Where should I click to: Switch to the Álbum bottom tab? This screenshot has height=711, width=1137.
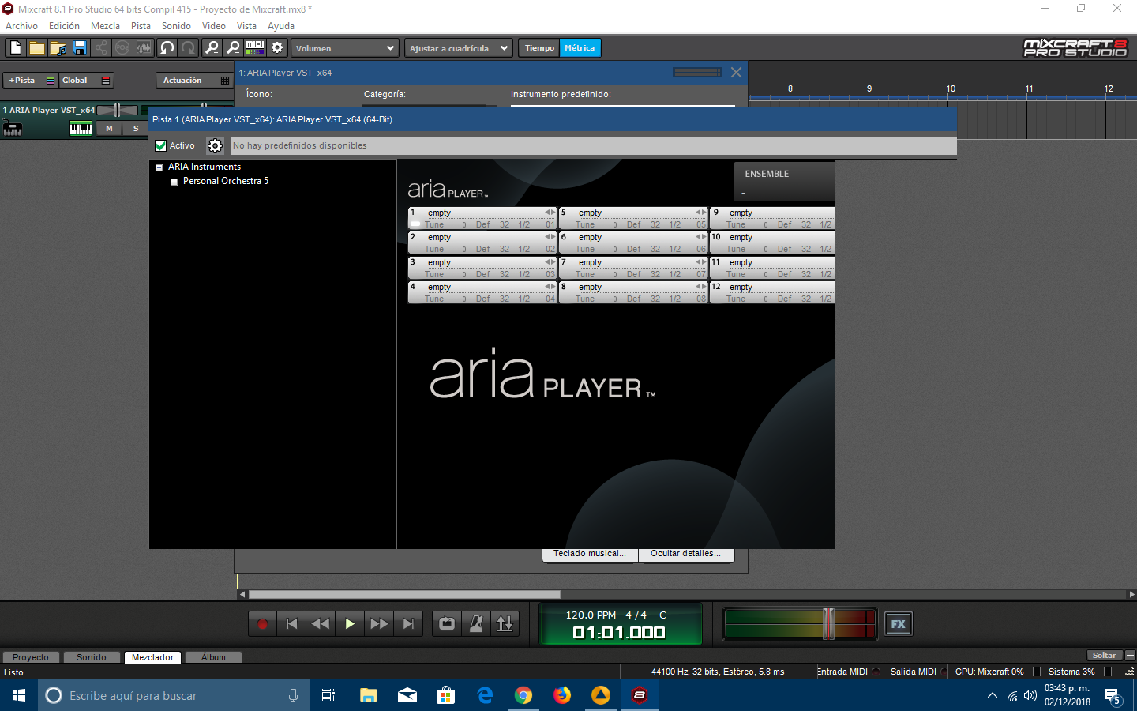click(x=213, y=657)
